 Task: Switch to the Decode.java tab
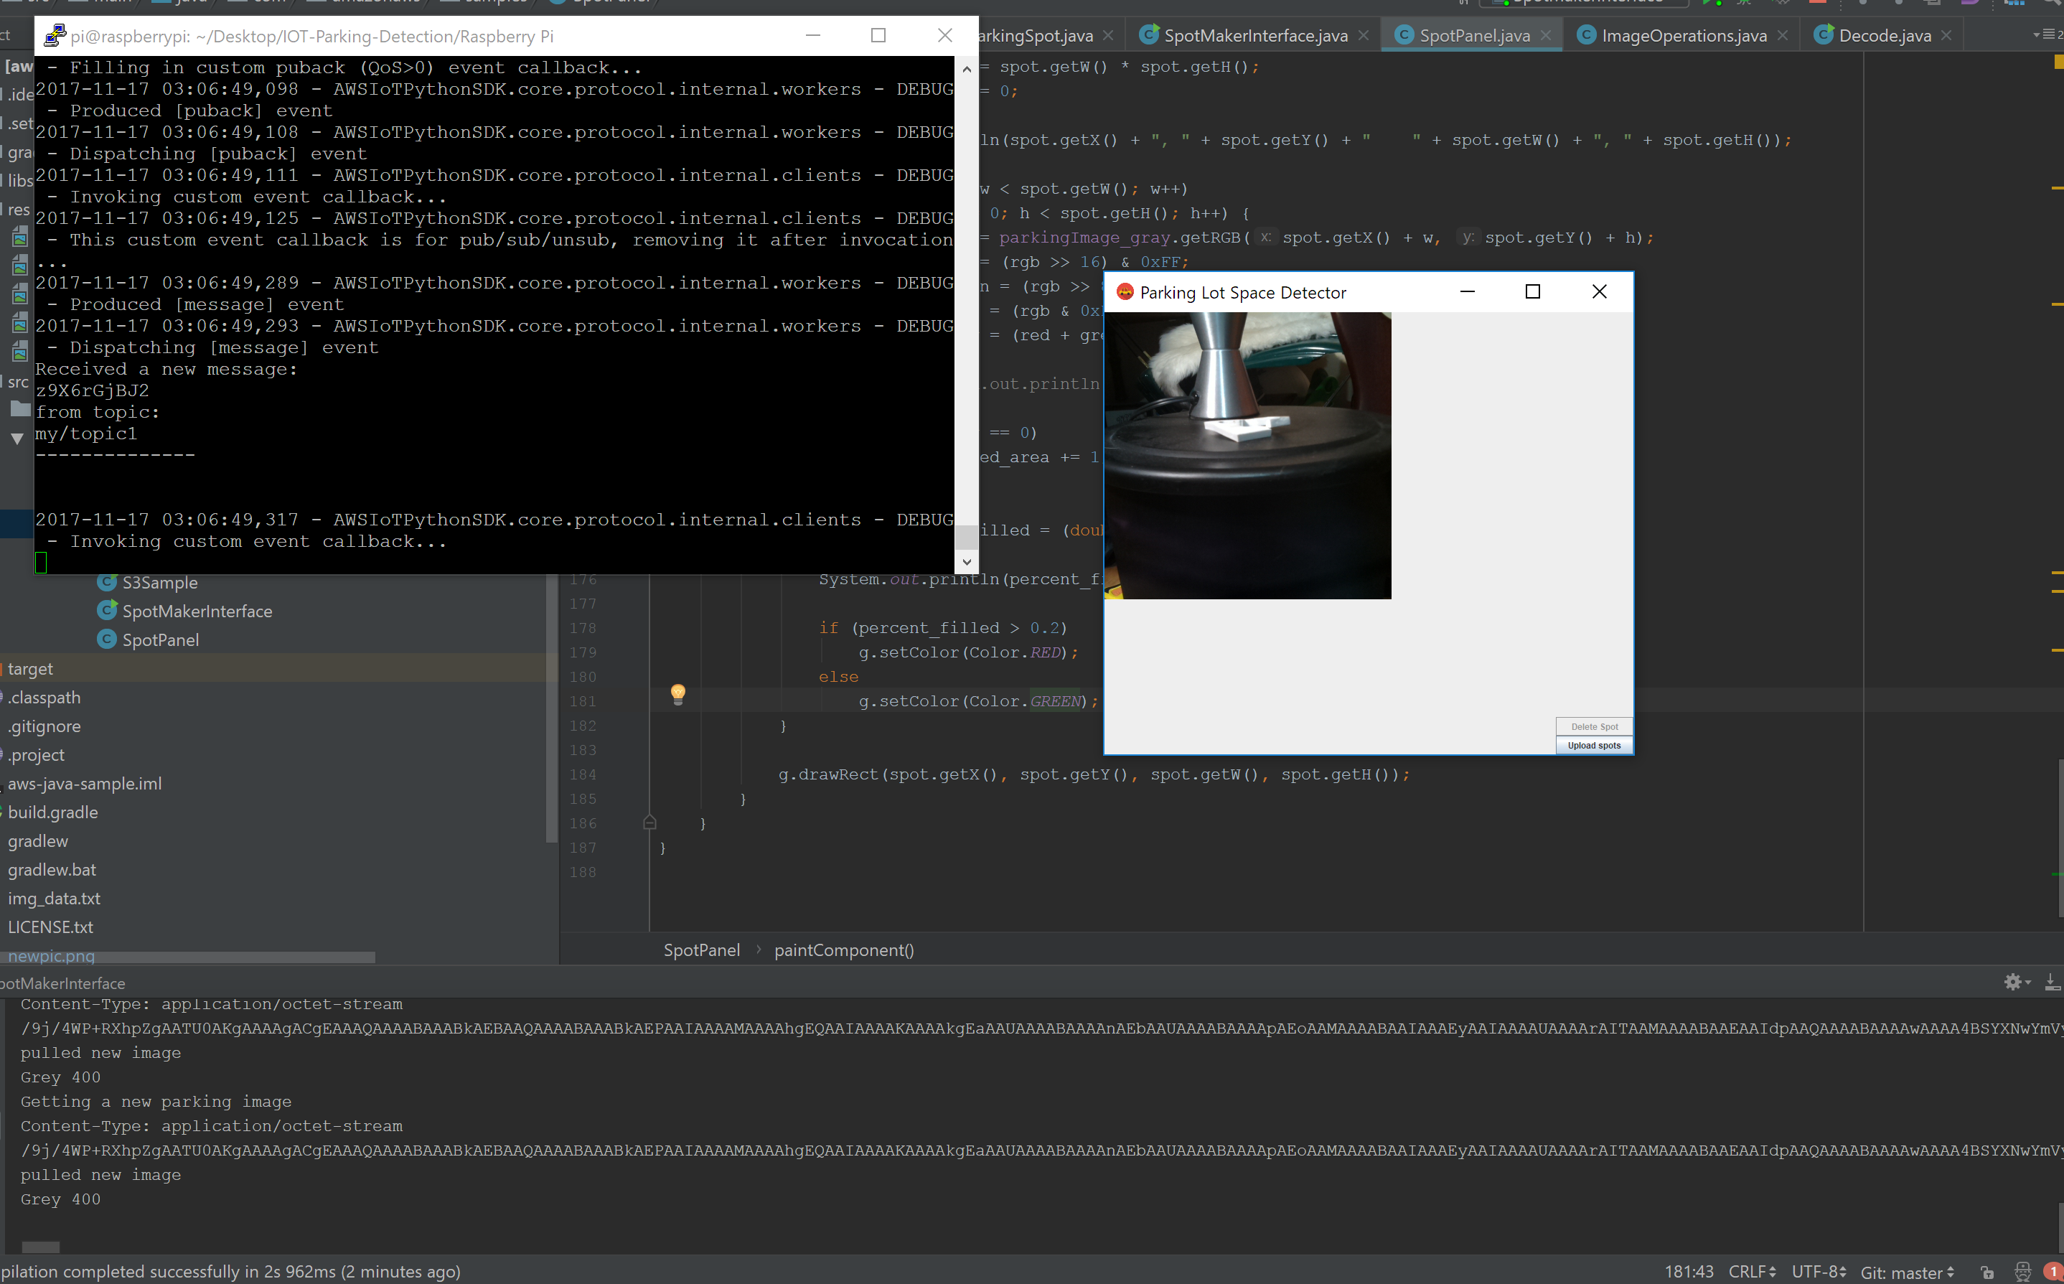[1884, 36]
